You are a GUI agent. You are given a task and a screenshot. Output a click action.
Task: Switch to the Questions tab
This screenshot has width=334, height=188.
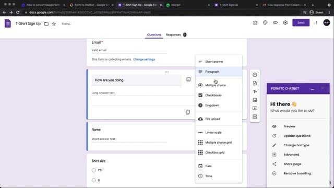coord(154,35)
